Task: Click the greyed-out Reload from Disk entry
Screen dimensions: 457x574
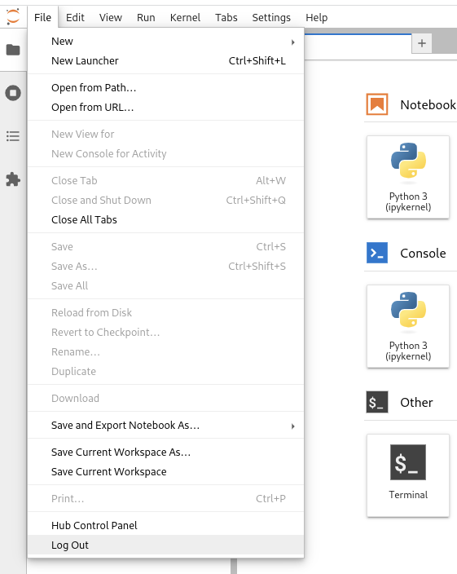Action: pos(165,312)
